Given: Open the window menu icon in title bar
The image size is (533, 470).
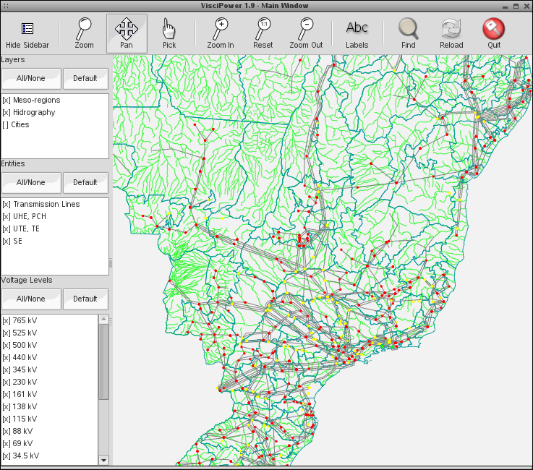Looking at the screenshot, I should 6,6.
